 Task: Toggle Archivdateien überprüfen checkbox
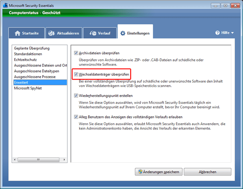(76, 53)
